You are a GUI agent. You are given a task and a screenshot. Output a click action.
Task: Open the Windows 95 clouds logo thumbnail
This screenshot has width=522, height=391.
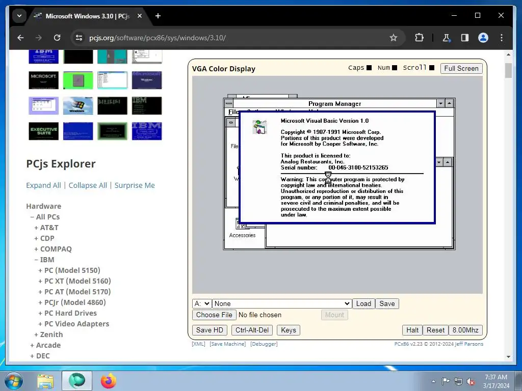click(x=78, y=106)
